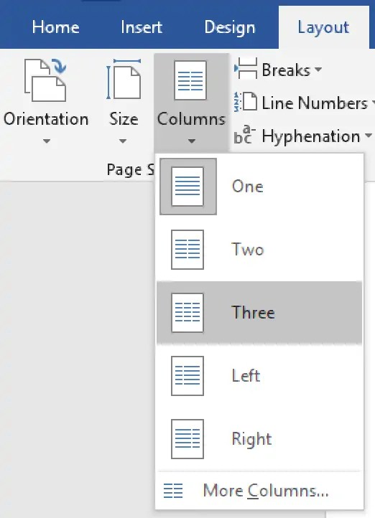Click the Size button label
375x518 pixels.
(124, 119)
